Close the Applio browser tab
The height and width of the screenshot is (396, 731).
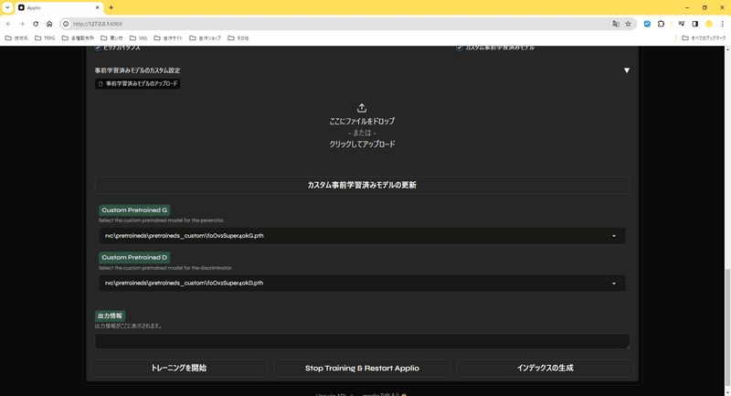tap(98, 7)
